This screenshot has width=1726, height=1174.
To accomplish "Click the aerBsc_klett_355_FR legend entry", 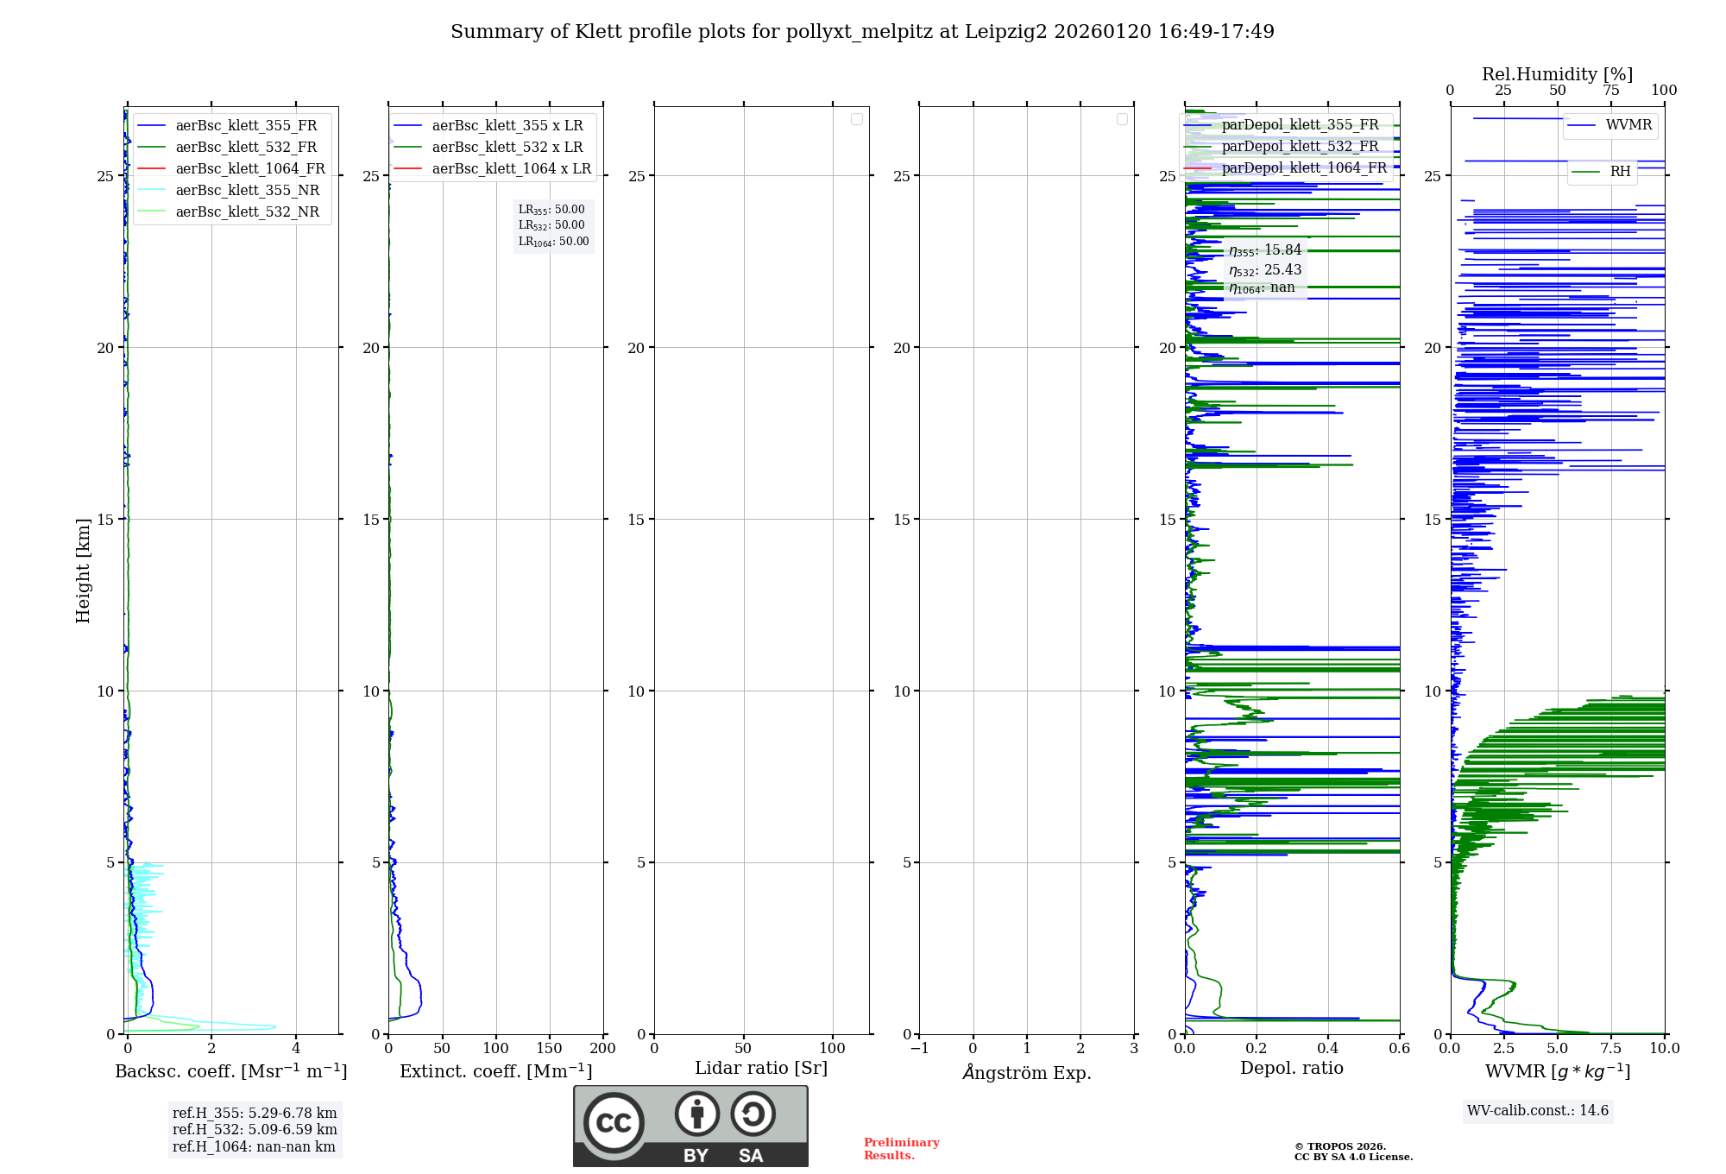I will pyautogui.click(x=246, y=125).
